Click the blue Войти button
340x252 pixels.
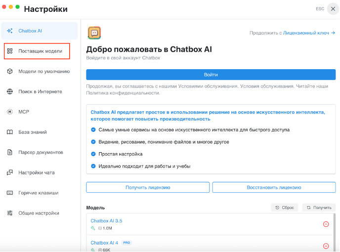tap(211, 75)
